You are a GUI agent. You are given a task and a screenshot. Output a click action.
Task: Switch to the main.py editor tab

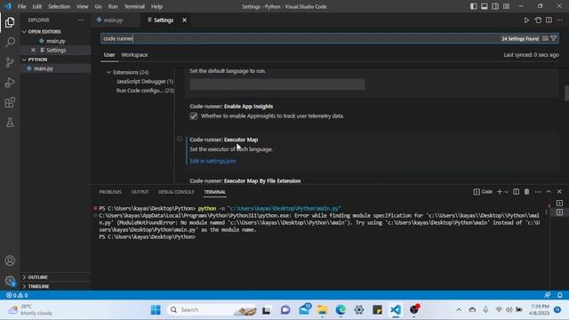pos(113,20)
